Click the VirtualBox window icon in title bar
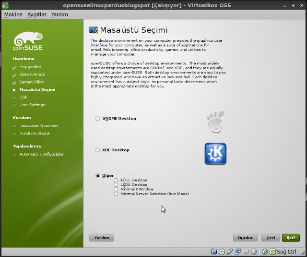The height and width of the screenshot is (257, 307). point(5,5)
